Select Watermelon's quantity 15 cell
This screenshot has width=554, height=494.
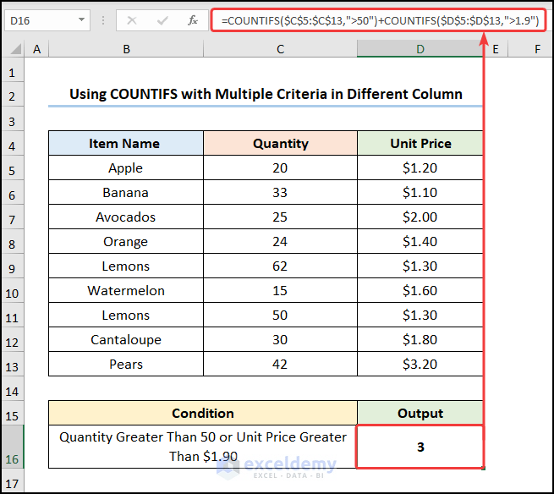coord(280,290)
